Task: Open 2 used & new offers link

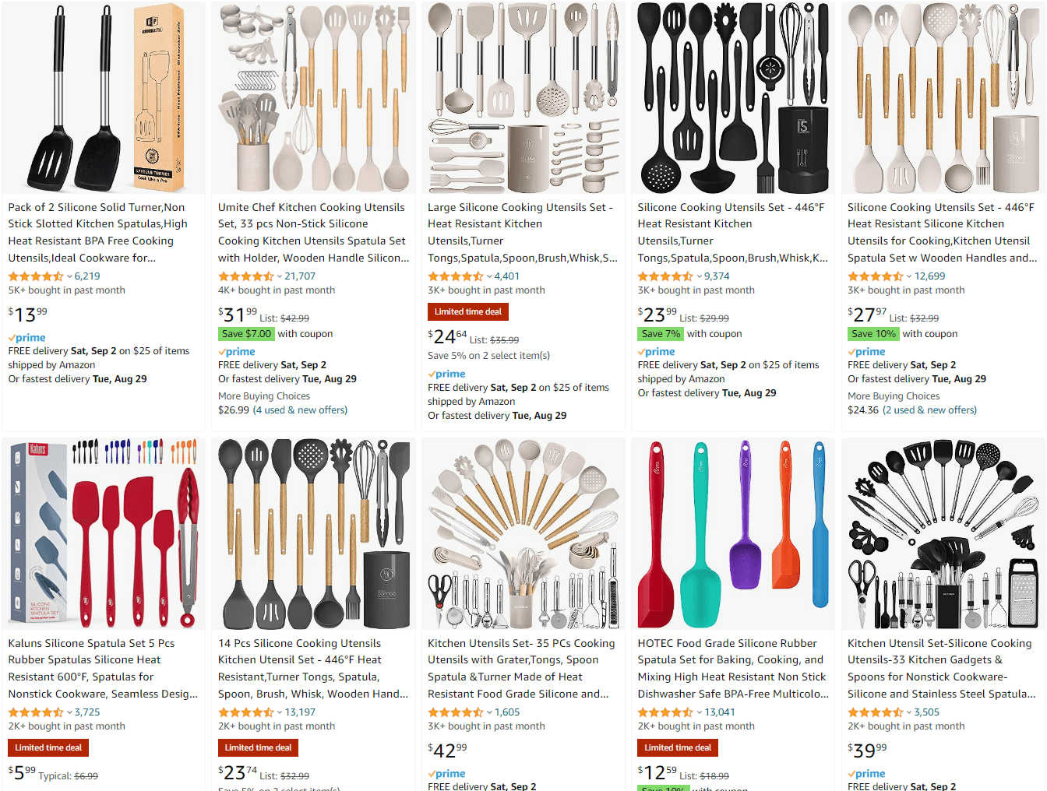Action: pyautogui.click(x=929, y=410)
